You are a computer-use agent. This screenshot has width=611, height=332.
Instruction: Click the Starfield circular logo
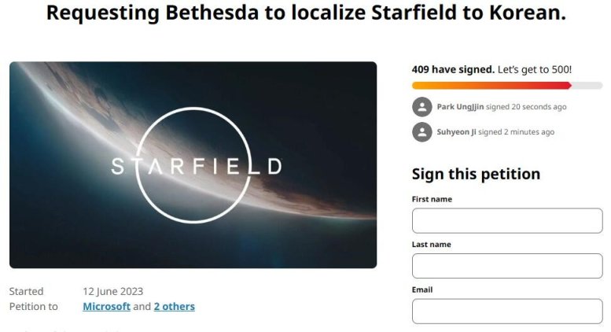[197, 164]
